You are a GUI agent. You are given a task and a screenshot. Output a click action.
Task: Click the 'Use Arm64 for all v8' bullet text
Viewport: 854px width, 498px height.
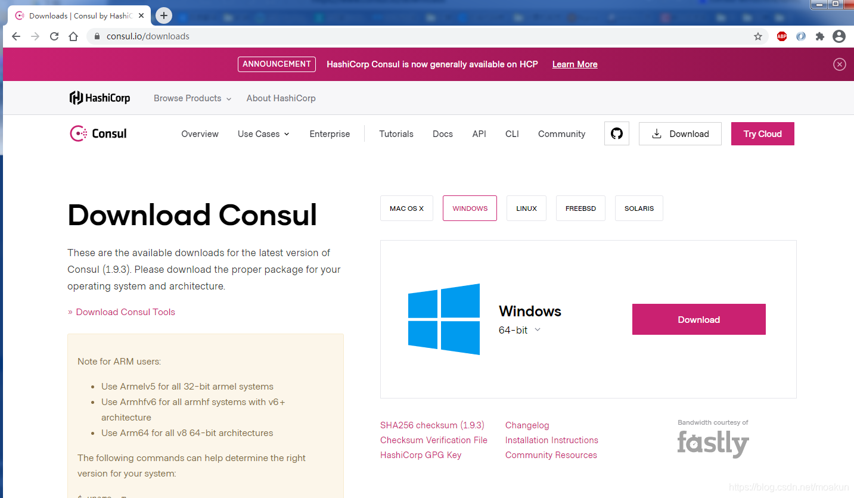click(x=187, y=433)
